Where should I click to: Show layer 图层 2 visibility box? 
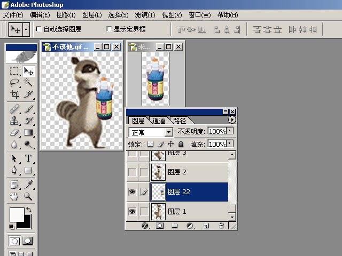(x=132, y=172)
